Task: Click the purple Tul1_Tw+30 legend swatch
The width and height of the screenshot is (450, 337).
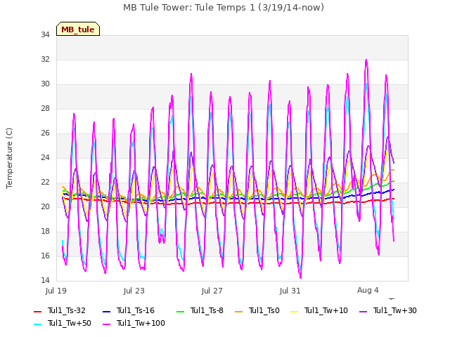Action: [x=363, y=311]
